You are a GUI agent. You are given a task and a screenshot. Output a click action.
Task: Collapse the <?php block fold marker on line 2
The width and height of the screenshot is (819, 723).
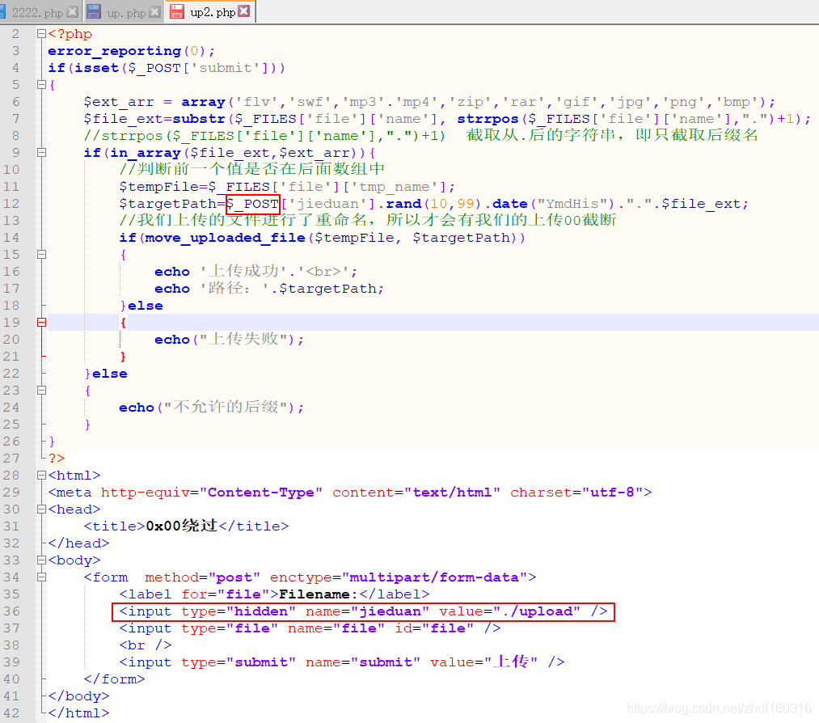pos(41,35)
